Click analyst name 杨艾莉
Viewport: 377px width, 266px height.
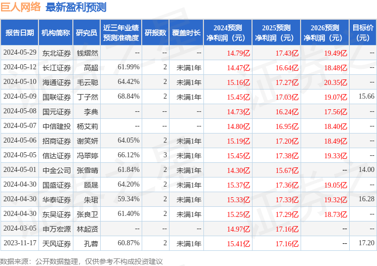click(87, 126)
